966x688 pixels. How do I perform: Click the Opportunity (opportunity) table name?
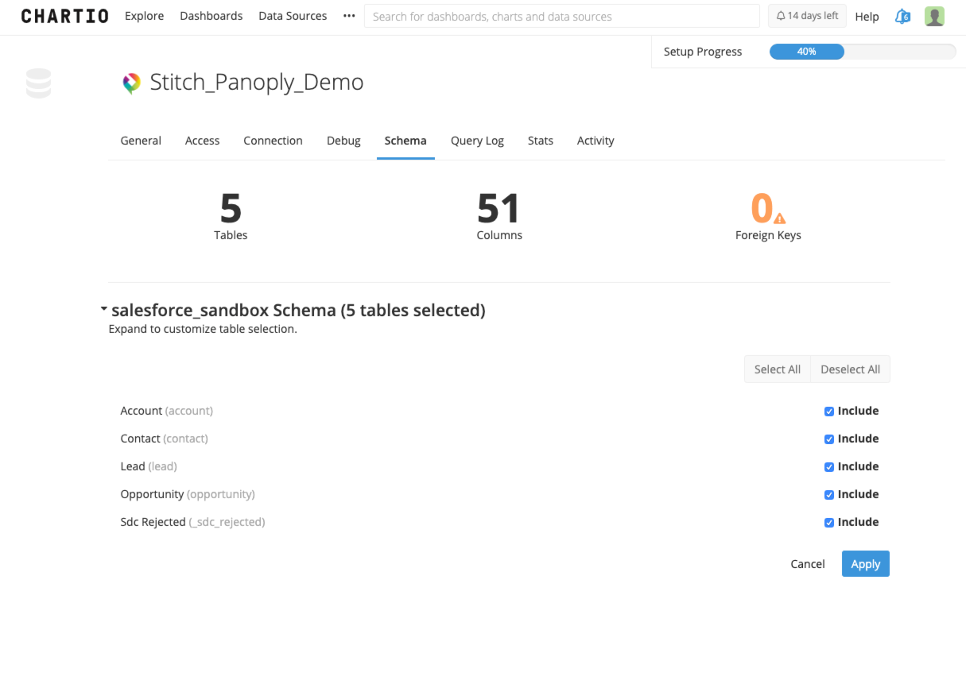pos(188,494)
